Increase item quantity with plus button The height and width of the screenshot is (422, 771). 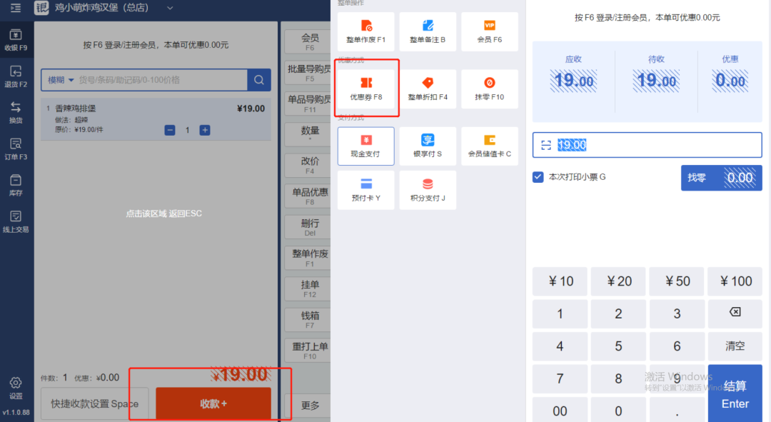tap(205, 130)
